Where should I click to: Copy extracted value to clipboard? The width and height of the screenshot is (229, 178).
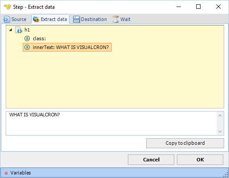tap(185, 143)
